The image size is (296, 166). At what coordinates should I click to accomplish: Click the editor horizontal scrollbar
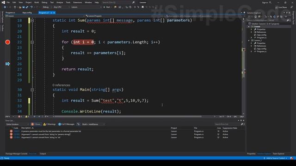128,117
